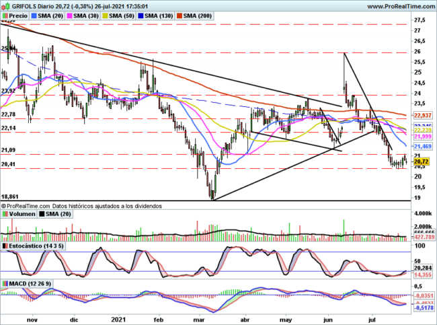Click the jun date axis label
The image size is (437, 325).
pyautogui.click(x=328, y=320)
